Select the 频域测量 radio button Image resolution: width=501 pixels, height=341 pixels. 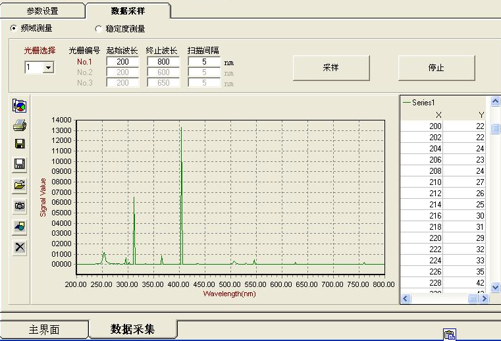point(14,28)
